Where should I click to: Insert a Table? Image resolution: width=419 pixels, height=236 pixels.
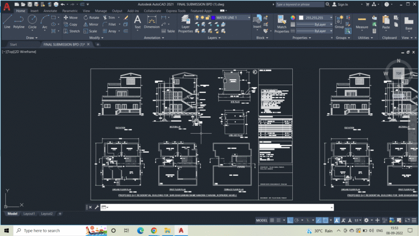pyautogui.click(x=168, y=31)
